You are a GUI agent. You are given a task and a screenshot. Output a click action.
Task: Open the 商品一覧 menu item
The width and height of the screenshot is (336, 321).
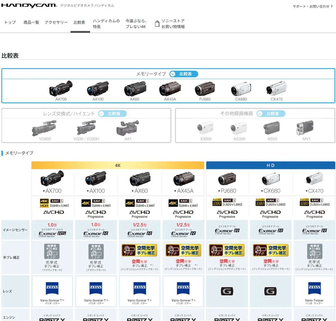point(31,22)
